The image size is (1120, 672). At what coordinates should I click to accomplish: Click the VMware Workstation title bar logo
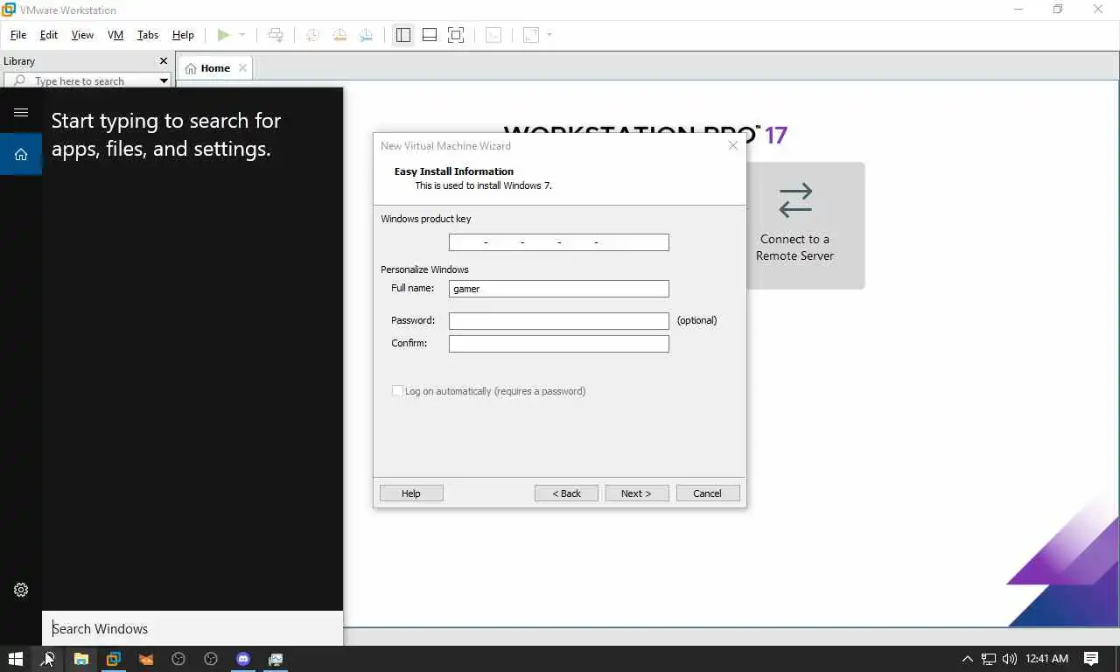(x=9, y=10)
